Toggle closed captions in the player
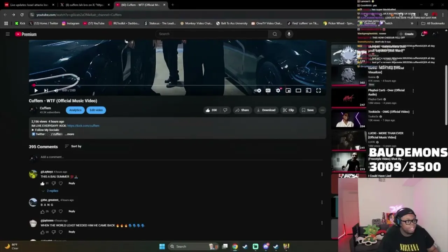 click(268, 90)
